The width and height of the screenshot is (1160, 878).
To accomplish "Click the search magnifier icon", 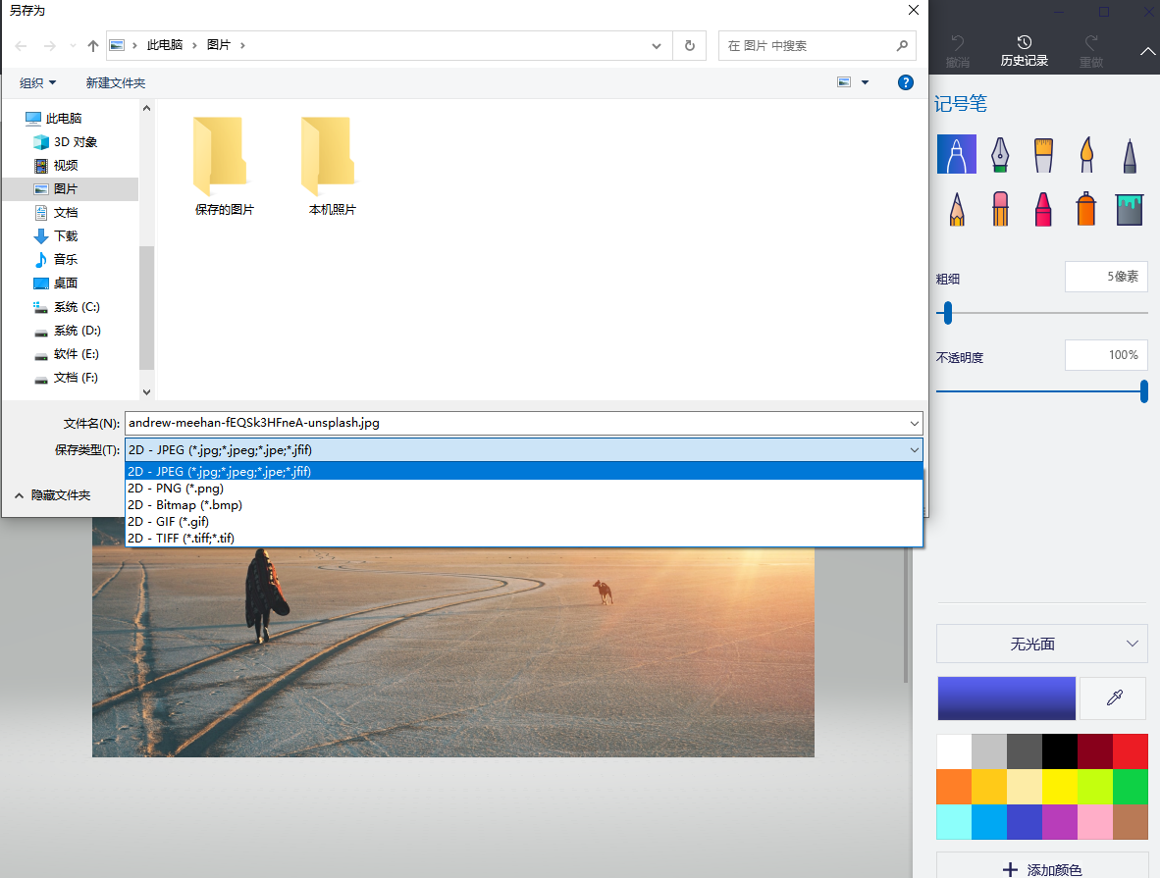I will point(902,46).
